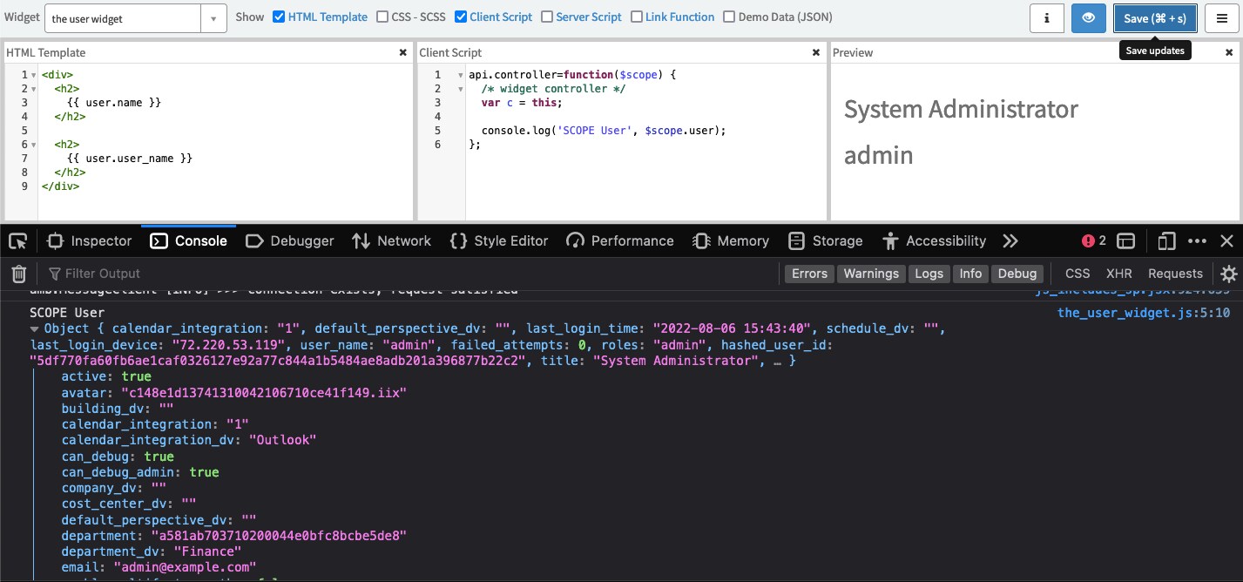Click the 'SCOPE User' log message
The width and height of the screenshot is (1243, 582).
[67, 313]
